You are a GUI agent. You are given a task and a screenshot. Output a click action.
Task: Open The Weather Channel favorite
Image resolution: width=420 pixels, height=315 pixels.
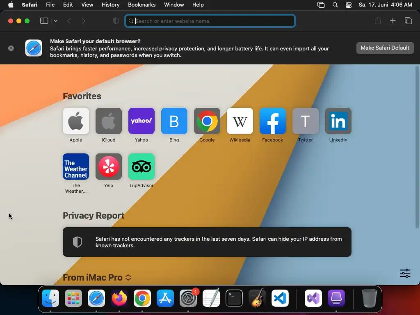[76, 167]
